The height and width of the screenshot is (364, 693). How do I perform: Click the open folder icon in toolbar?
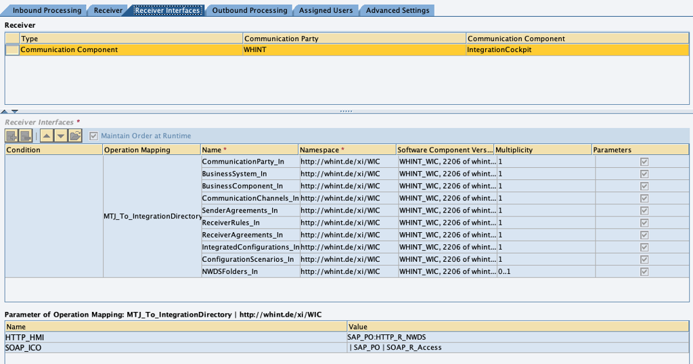point(75,136)
